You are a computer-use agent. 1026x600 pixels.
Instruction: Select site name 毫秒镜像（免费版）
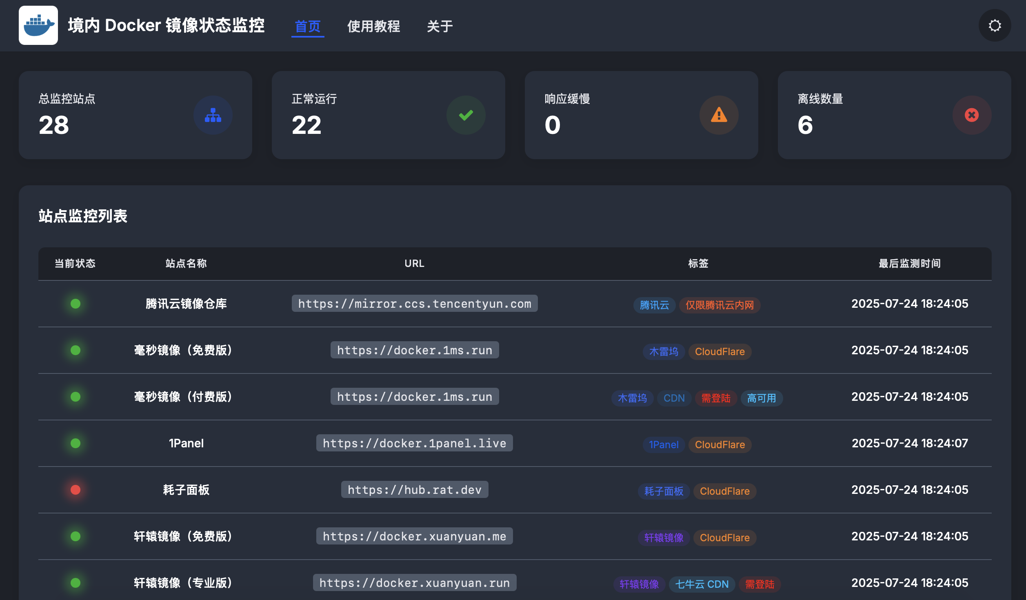[184, 350]
